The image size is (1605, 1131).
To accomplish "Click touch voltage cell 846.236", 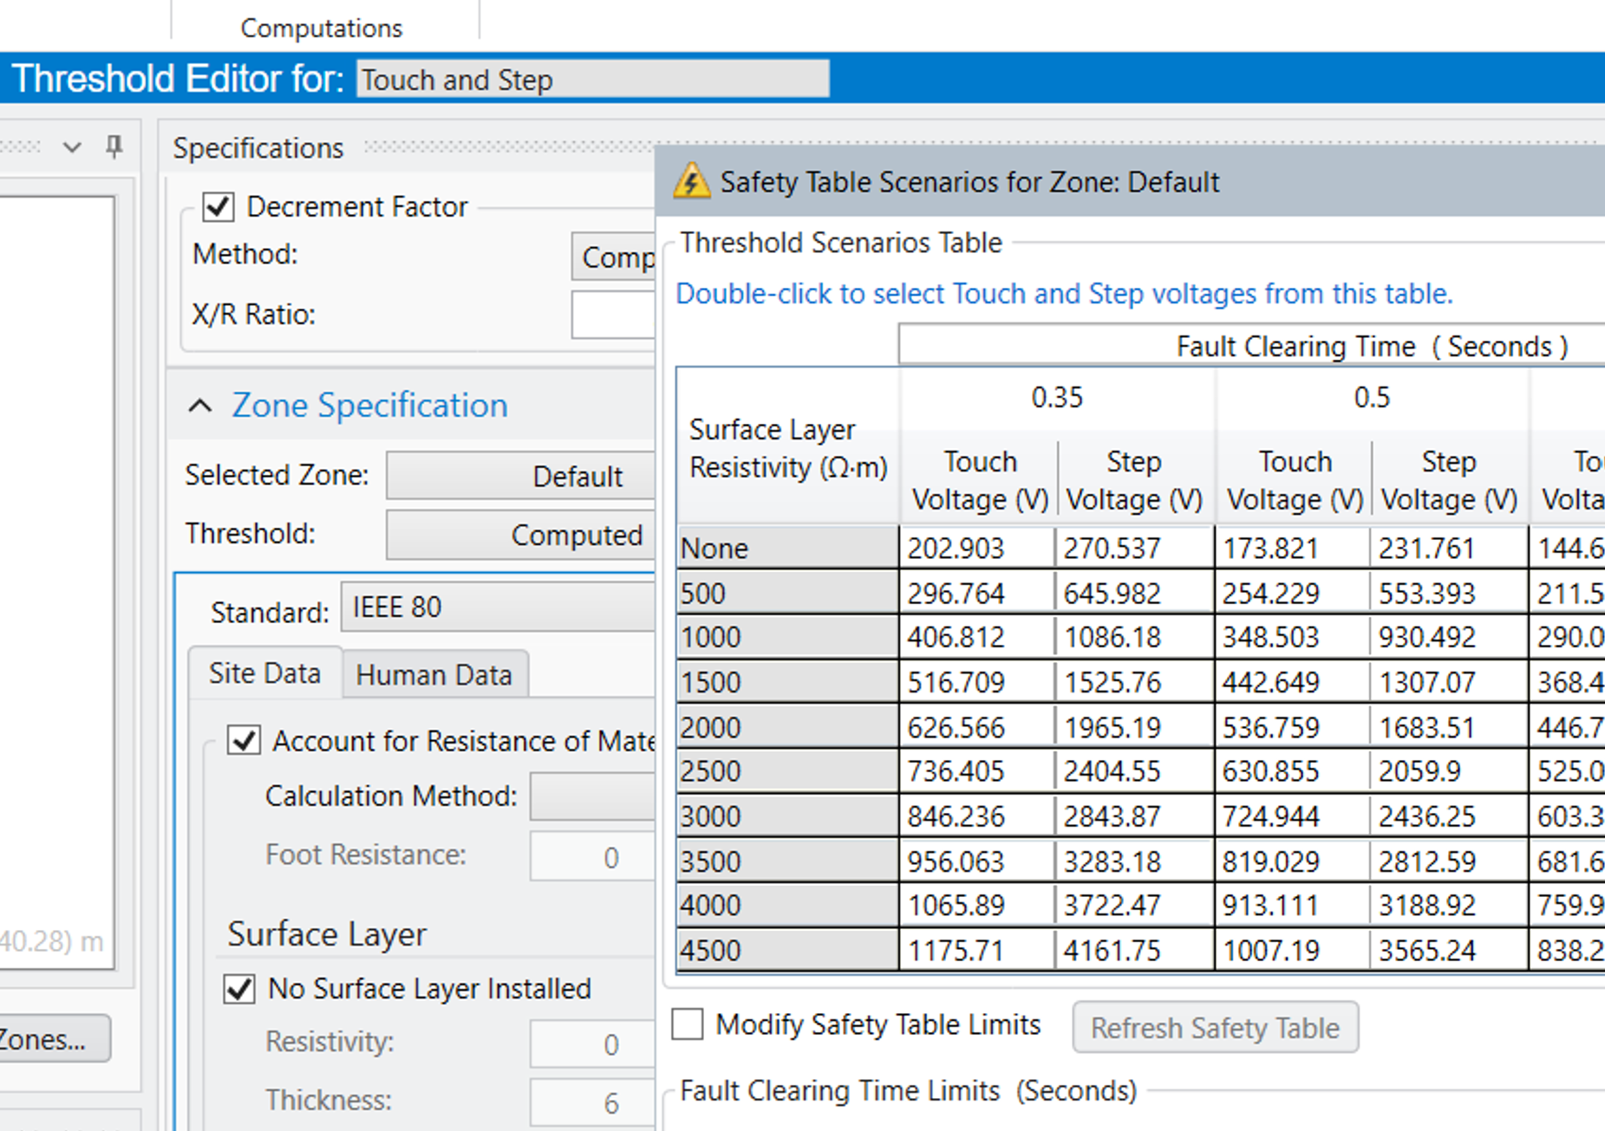I will tap(978, 816).
